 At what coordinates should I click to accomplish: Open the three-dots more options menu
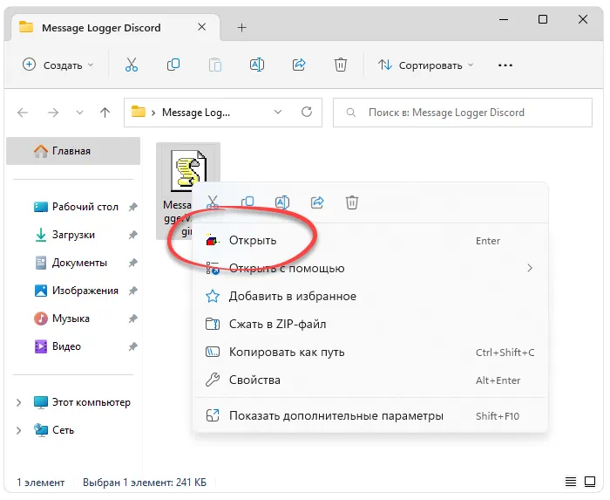(505, 65)
